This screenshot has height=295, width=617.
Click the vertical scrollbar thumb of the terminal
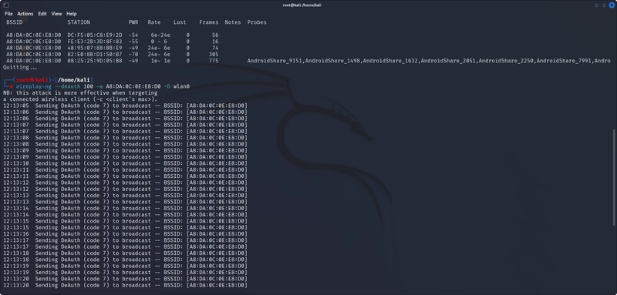(614, 178)
